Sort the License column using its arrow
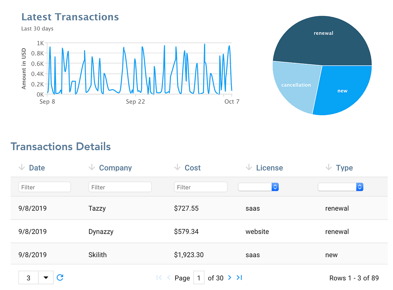 (x=249, y=168)
